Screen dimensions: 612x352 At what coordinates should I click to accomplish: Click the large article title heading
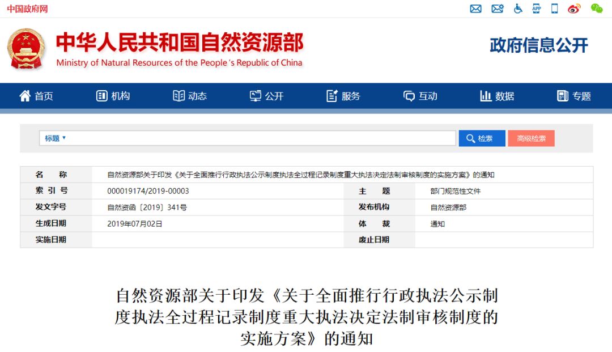pos(307,317)
